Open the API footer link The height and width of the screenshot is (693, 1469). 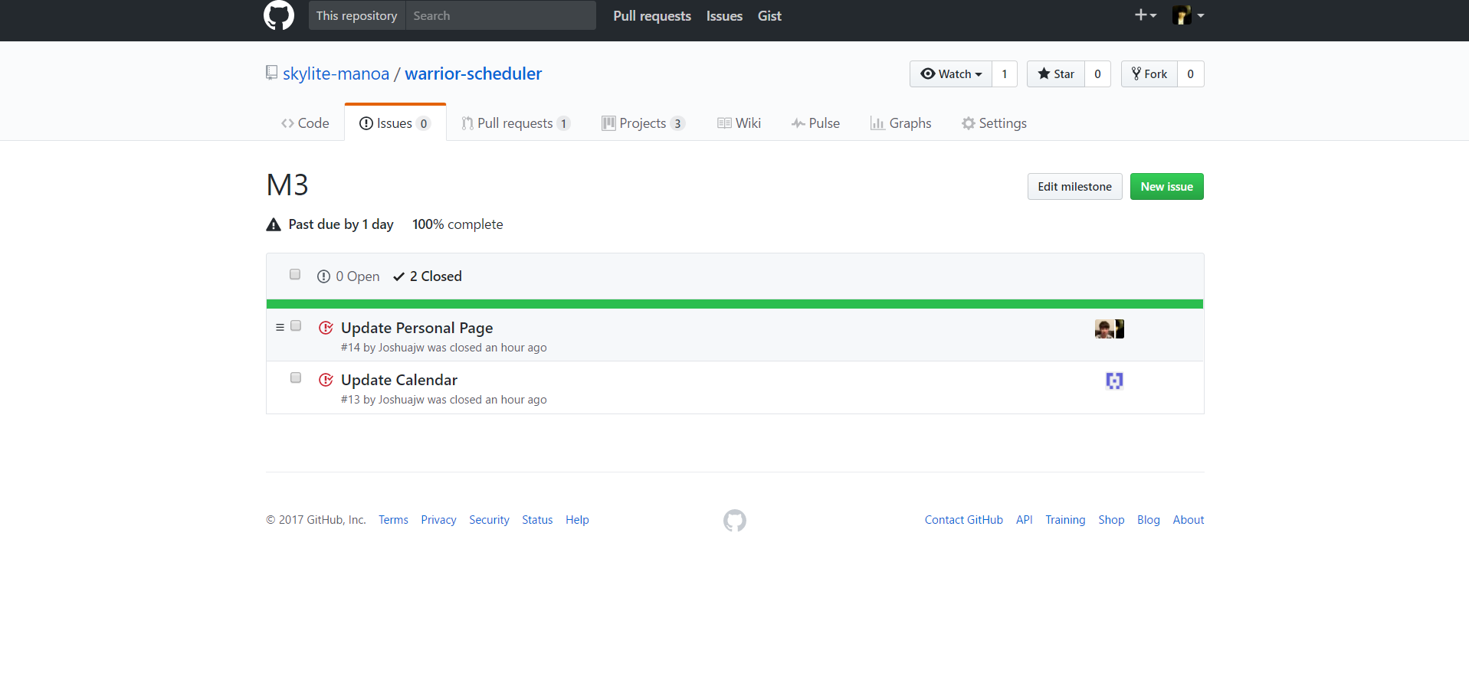pos(1024,520)
